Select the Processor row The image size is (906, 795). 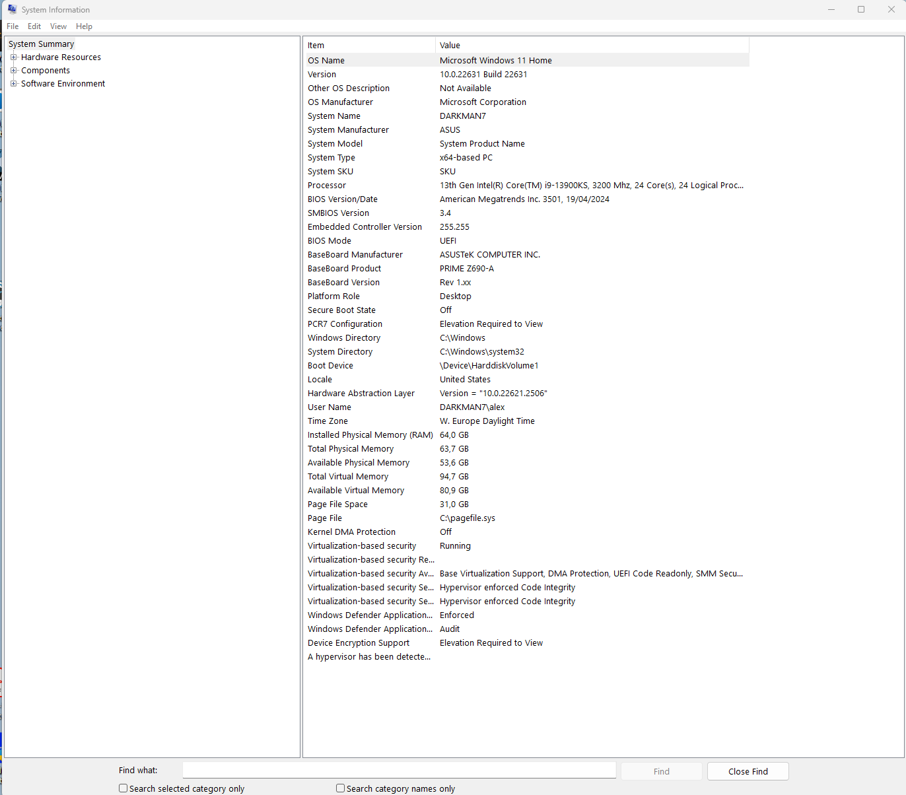pyautogui.click(x=526, y=186)
